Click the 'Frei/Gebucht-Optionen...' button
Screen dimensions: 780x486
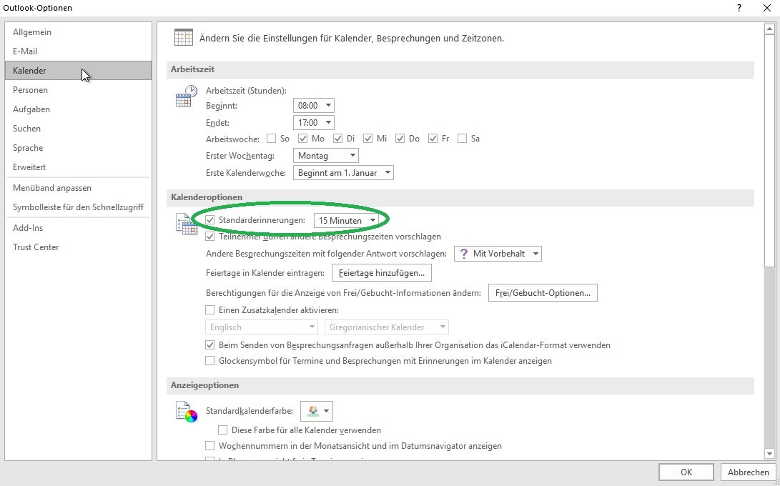[x=543, y=293]
